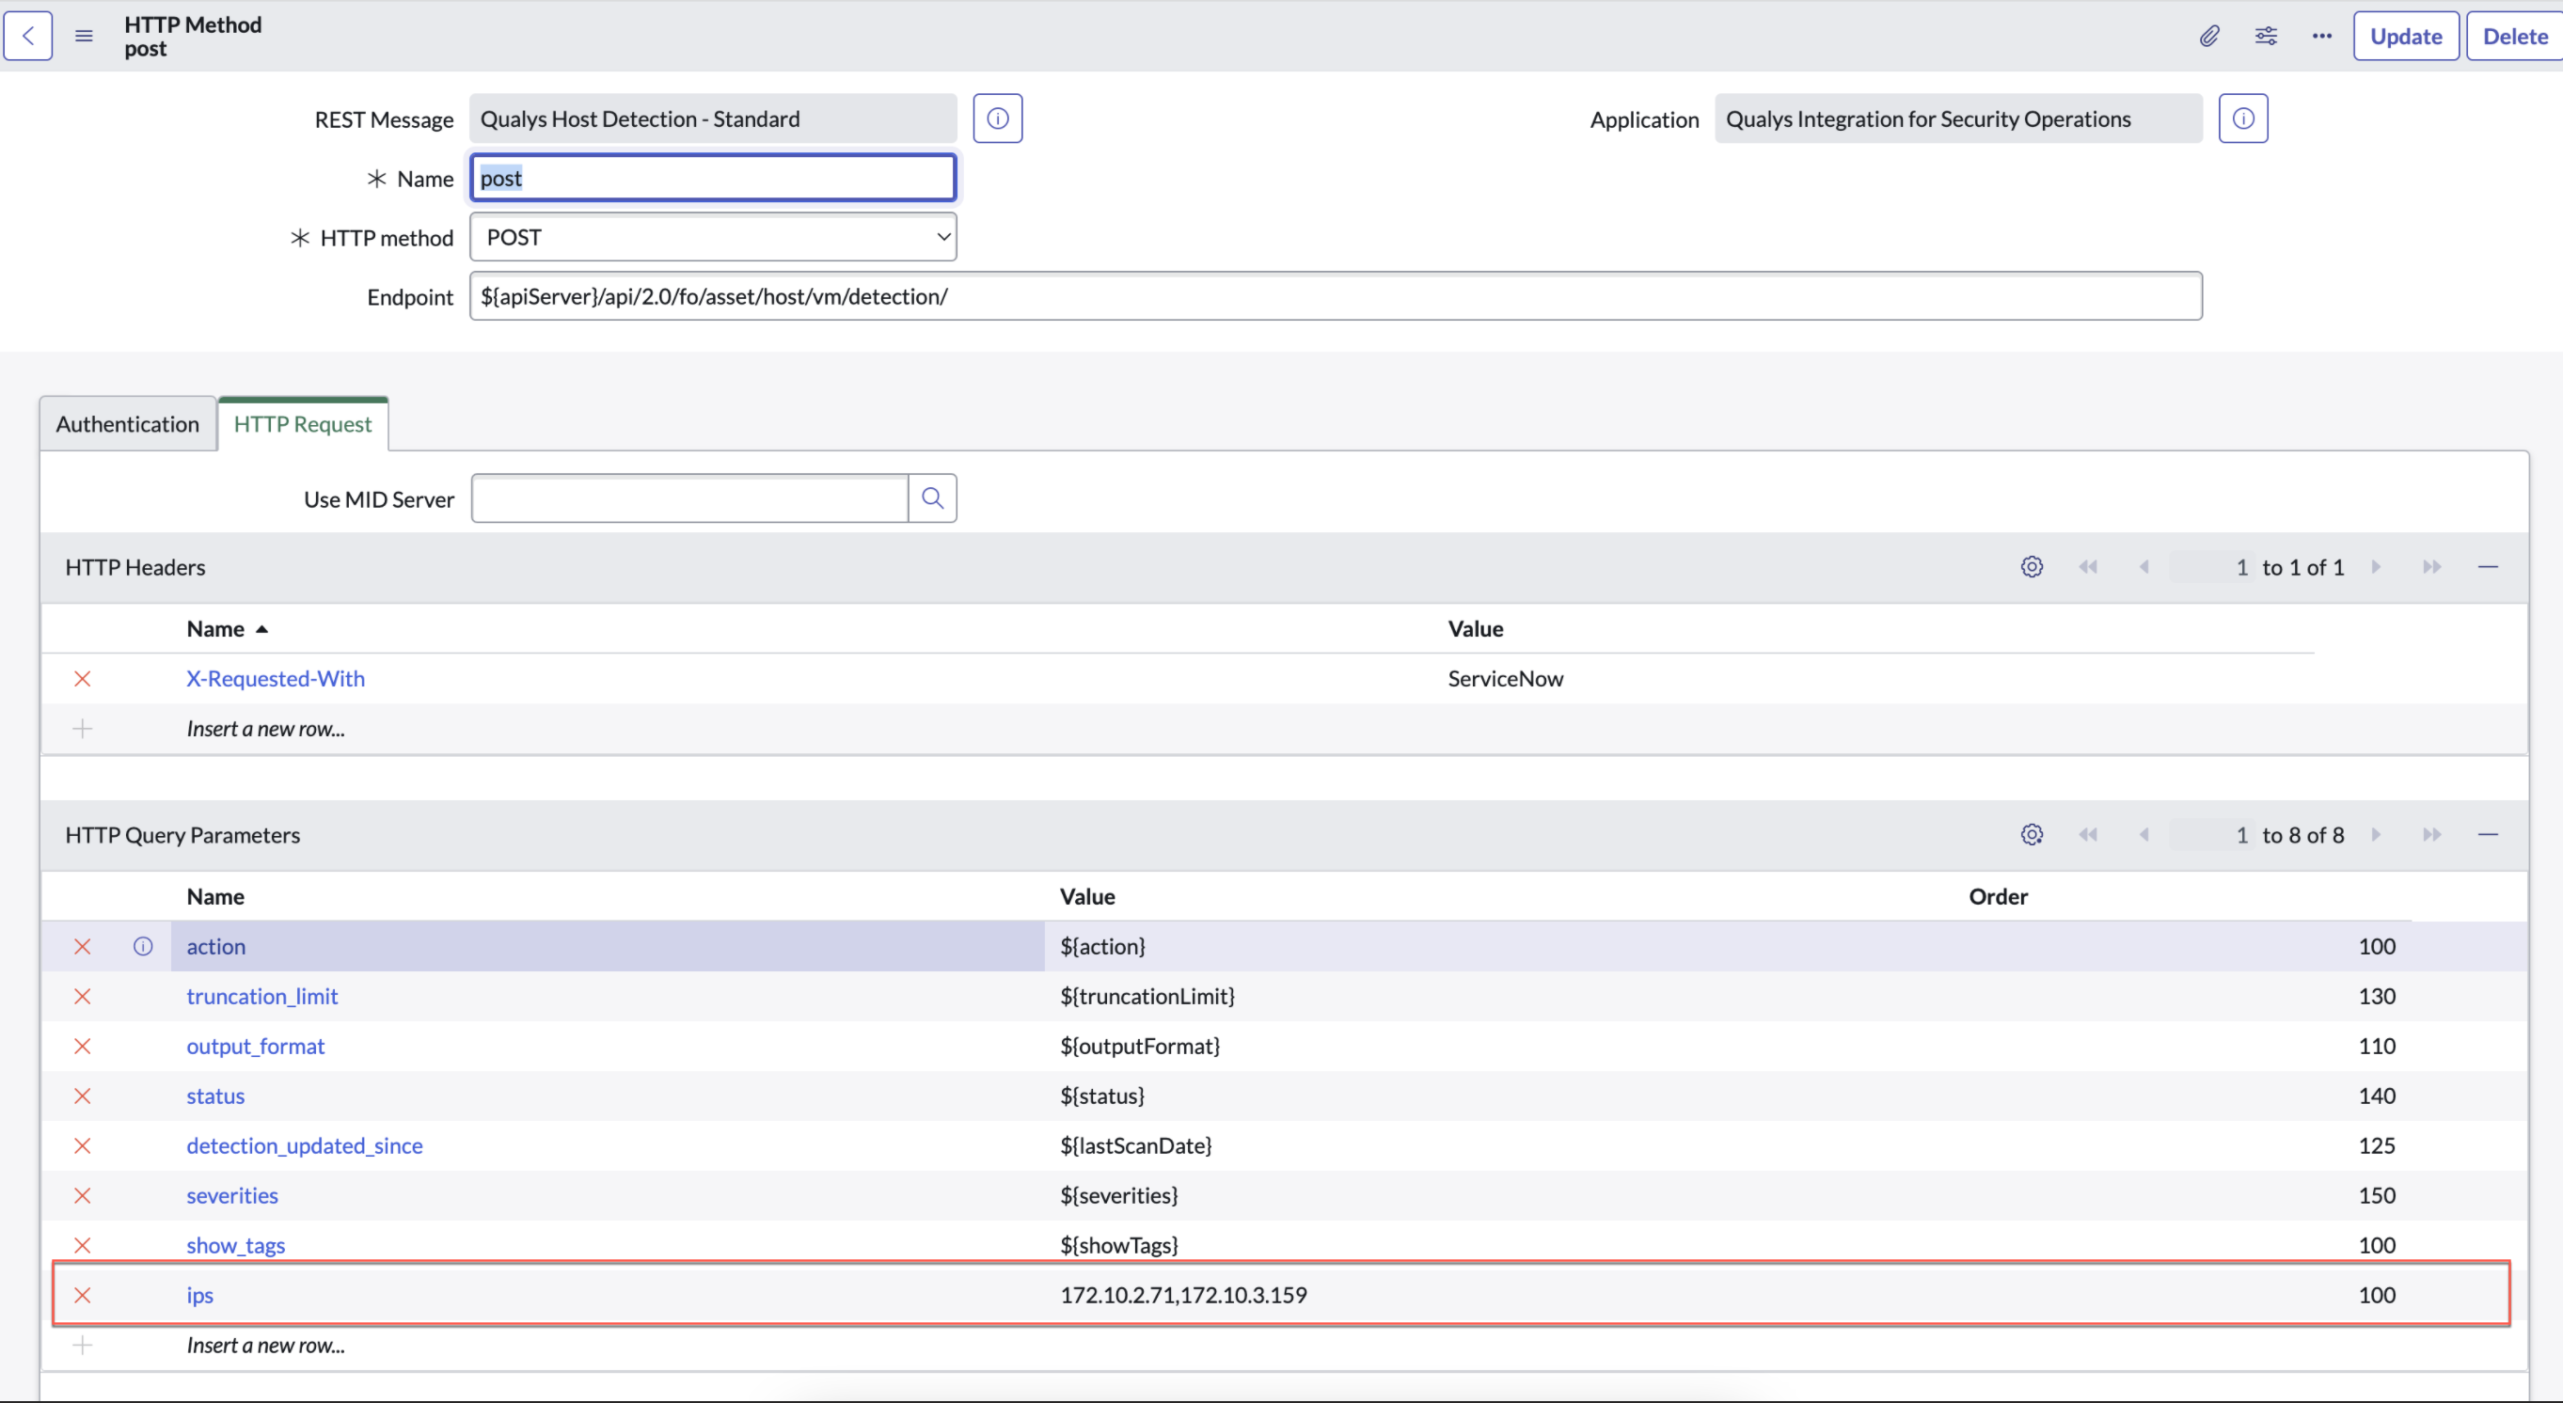Go to next page of Query Parameters
This screenshot has height=1403, width=2563.
[x=2376, y=834]
